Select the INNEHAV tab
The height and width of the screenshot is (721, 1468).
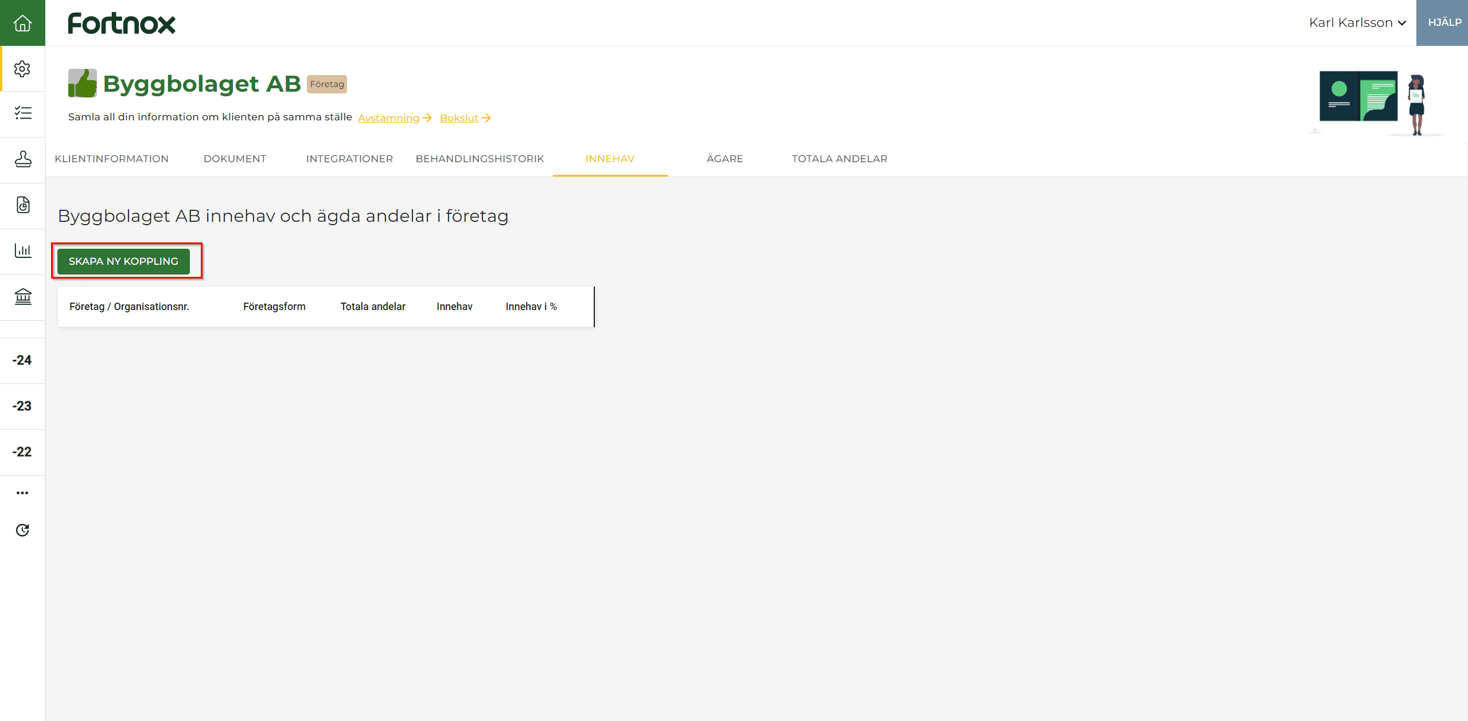click(610, 159)
